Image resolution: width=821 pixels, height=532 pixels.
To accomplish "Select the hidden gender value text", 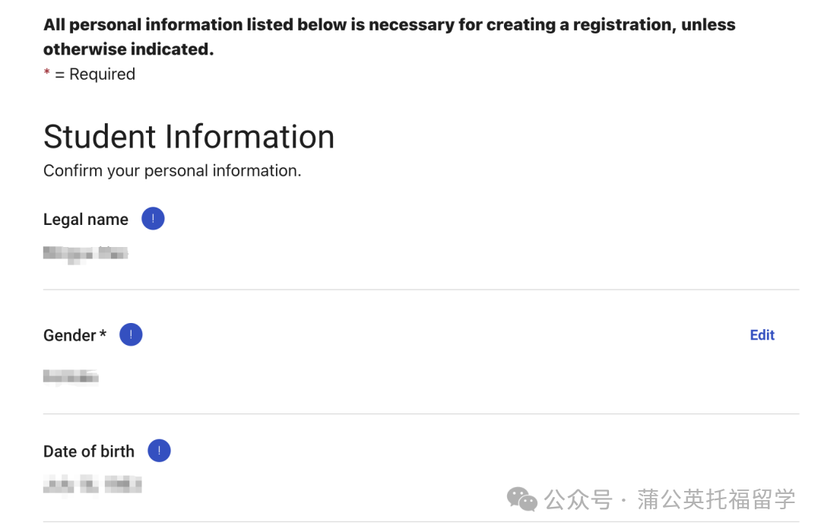I will tap(70, 377).
